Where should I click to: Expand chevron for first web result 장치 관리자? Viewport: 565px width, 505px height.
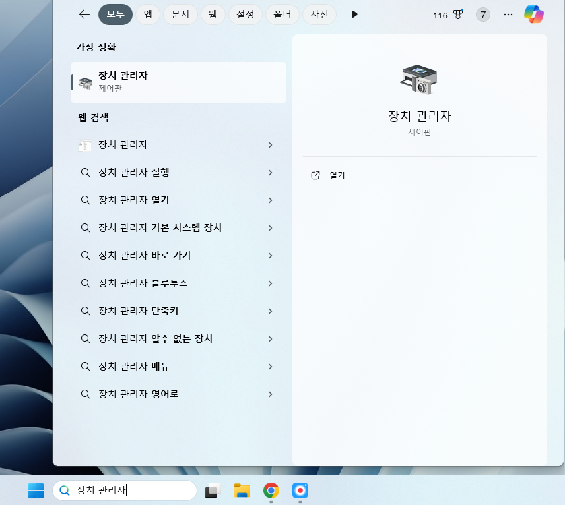tap(270, 145)
